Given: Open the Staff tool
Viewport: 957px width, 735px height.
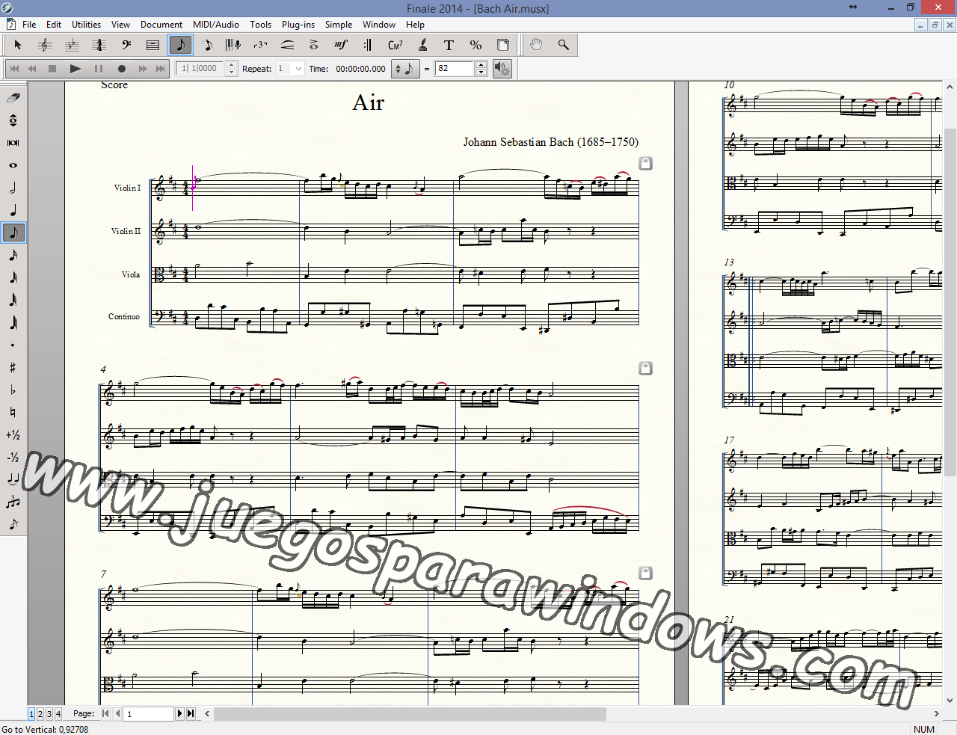Looking at the screenshot, I should [45, 46].
